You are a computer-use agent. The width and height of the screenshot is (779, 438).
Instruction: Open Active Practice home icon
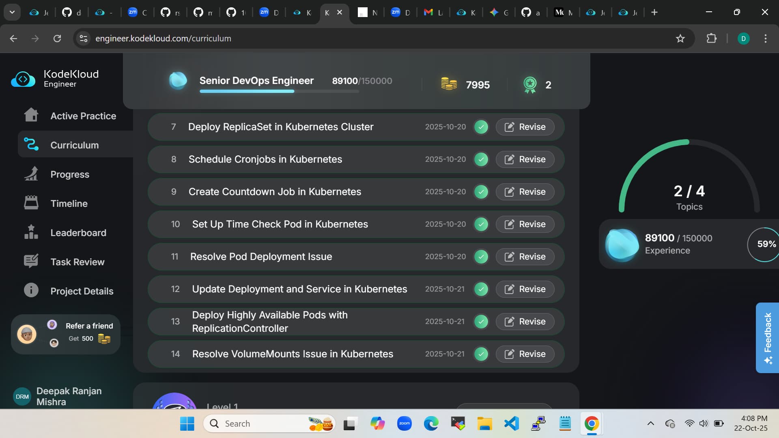tap(31, 115)
